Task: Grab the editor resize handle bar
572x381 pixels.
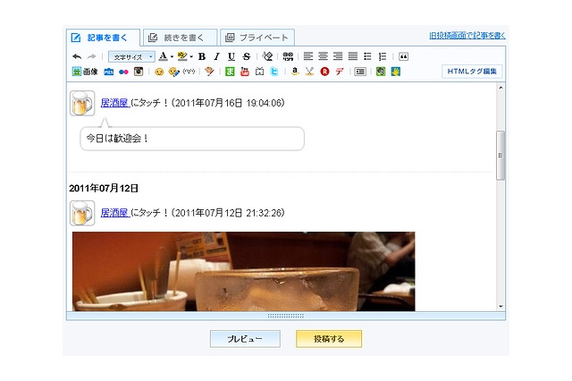Action: coord(286,316)
